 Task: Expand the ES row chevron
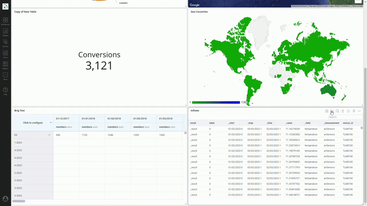pos(49,135)
